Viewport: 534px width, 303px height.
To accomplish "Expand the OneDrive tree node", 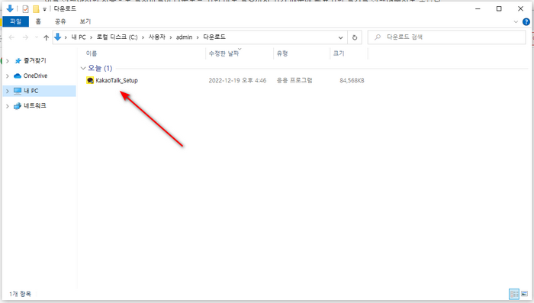I will [x=8, y=76].
